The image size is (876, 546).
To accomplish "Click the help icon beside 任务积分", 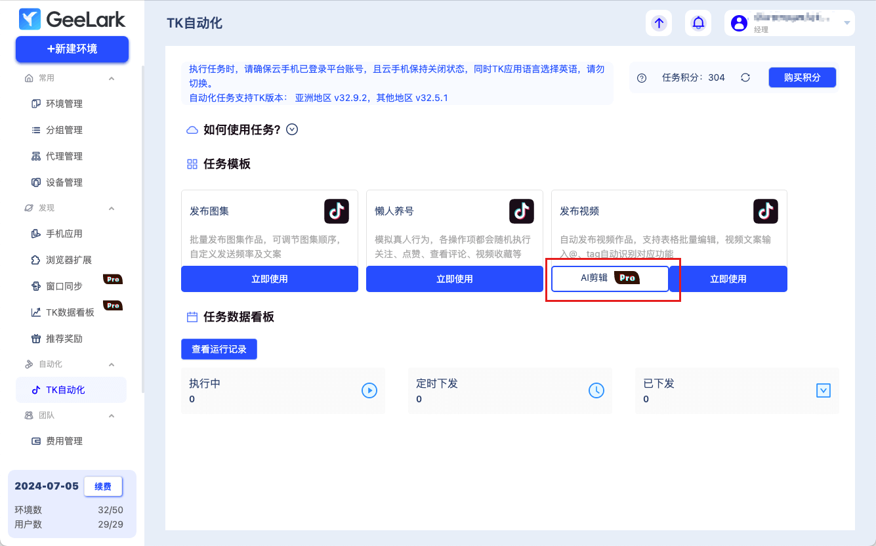I will [642, 77].
